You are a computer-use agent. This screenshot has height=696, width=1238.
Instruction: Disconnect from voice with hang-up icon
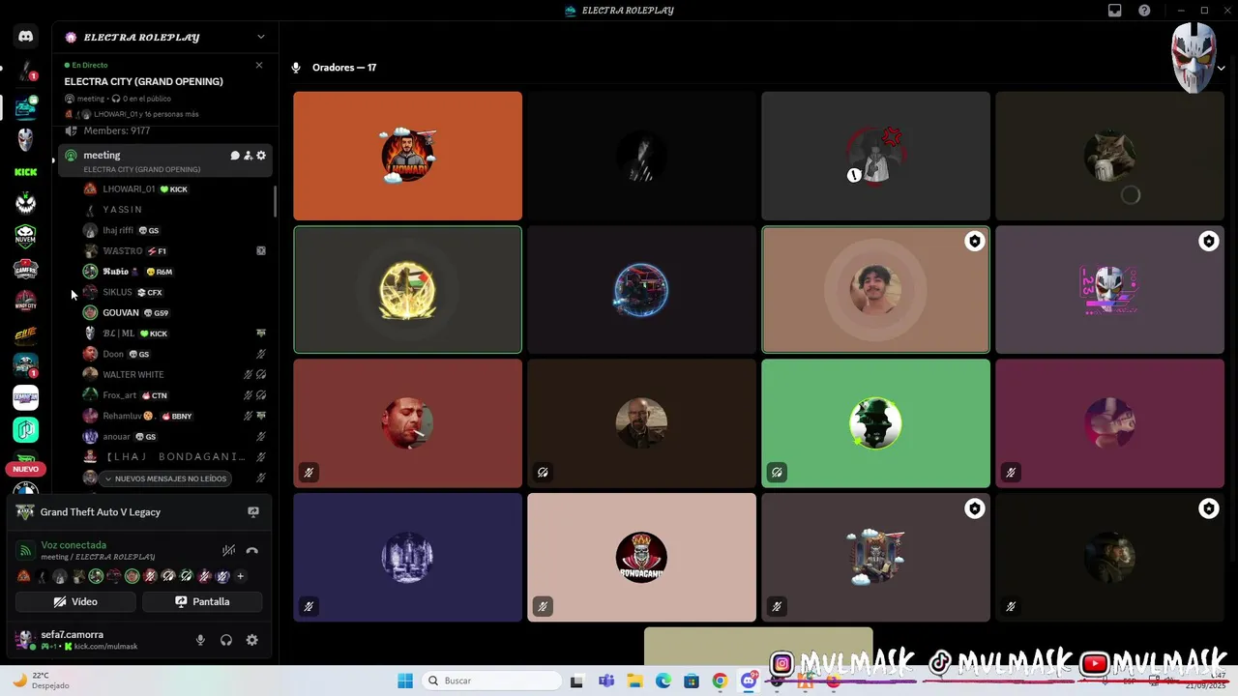click(x=252, y=551)
